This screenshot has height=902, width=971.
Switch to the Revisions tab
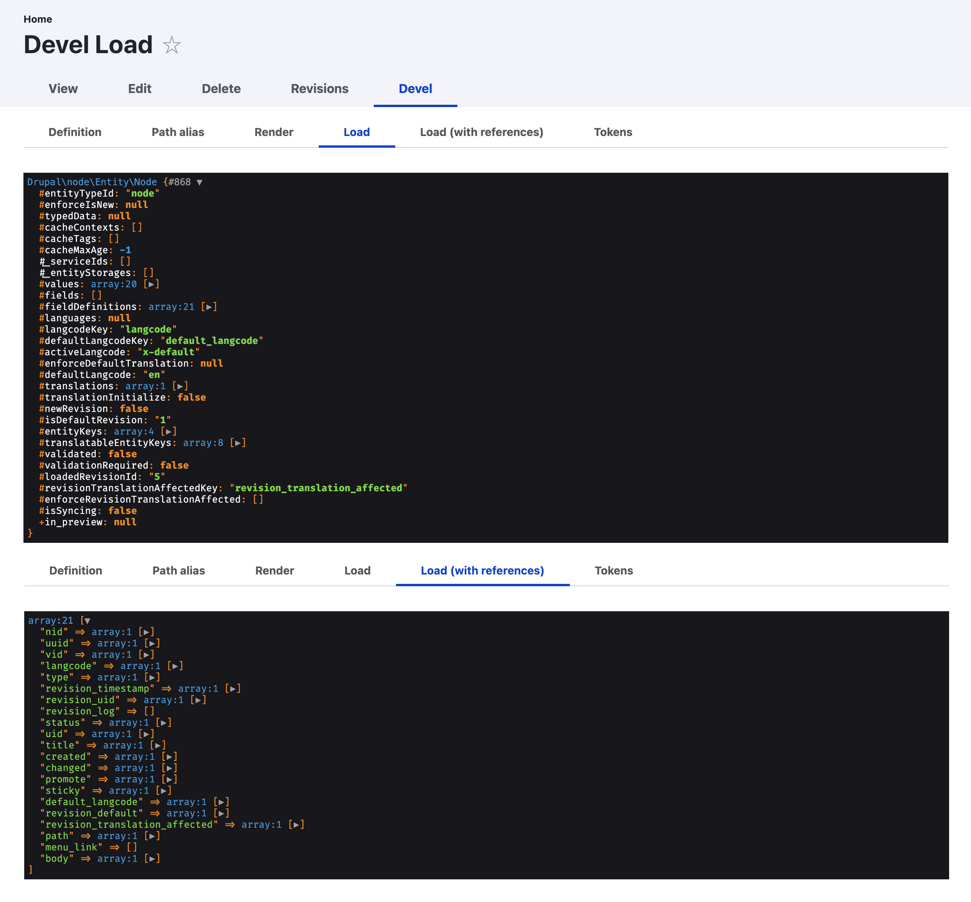tap(320, 89)
